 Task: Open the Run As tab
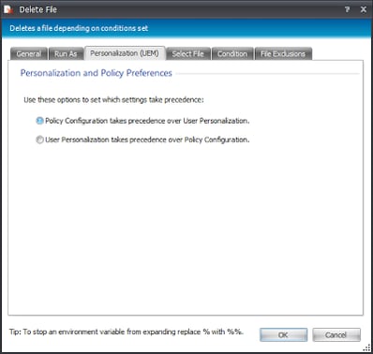(66, 54)
